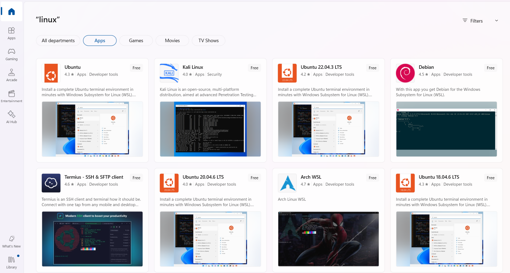Click the "Ubuntu 20.04.6 LTS" title
This screenshot has height=273, width=510.
pos(203,177)
